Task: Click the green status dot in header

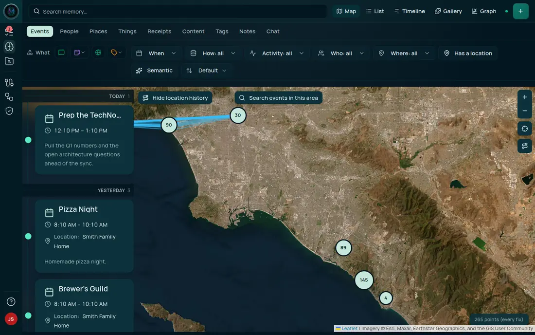Action: click(506, 11)
